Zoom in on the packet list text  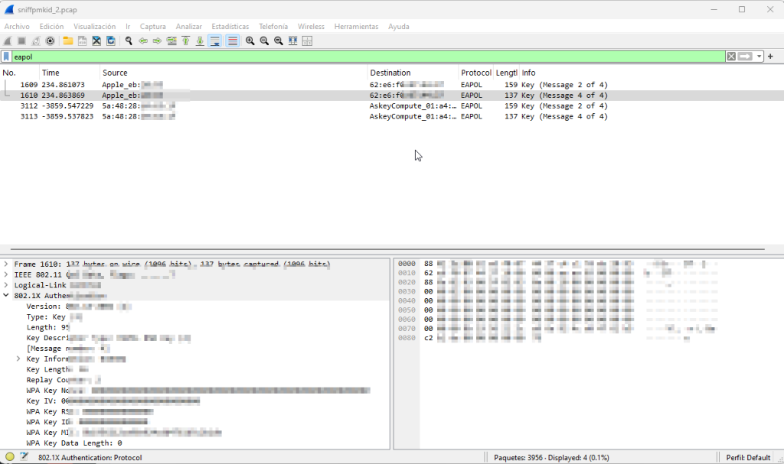point(249,41)
